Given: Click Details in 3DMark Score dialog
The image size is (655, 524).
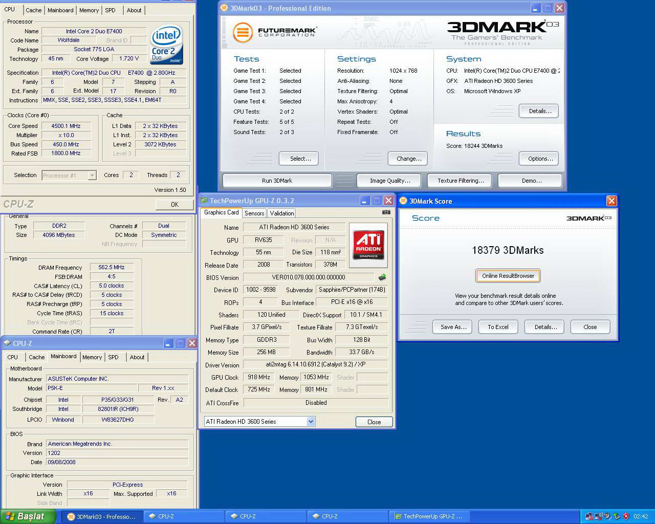Looking at the screenshot, I should pos(545,327).
